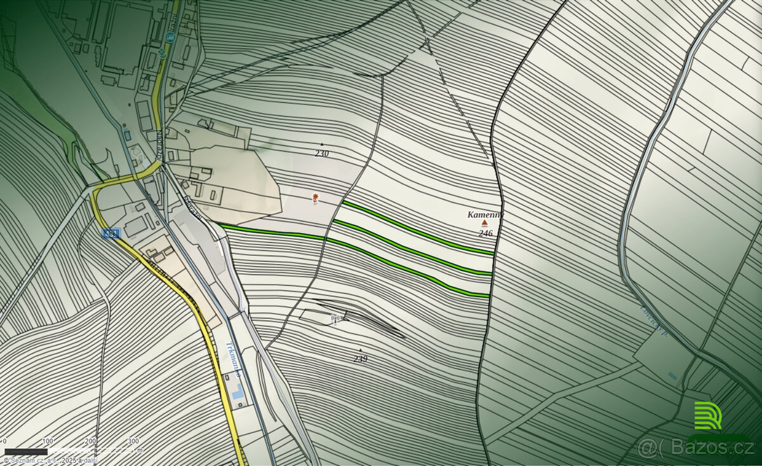Viewport: 762px width, 466px height.
Task: Click the small blue pond near the green logo
Action: click(672, 376)
